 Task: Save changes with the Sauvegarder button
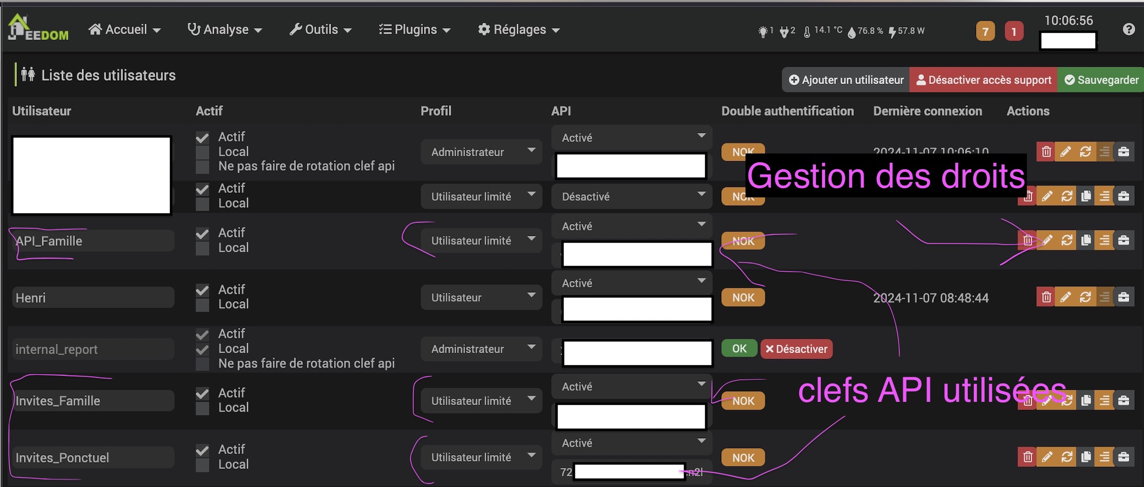[x=1101, y=80]
